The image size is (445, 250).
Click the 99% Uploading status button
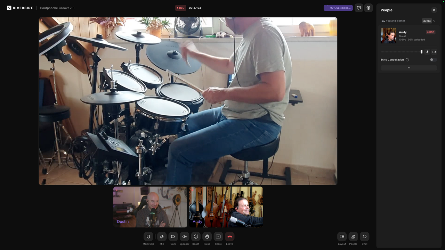(338, 8)
